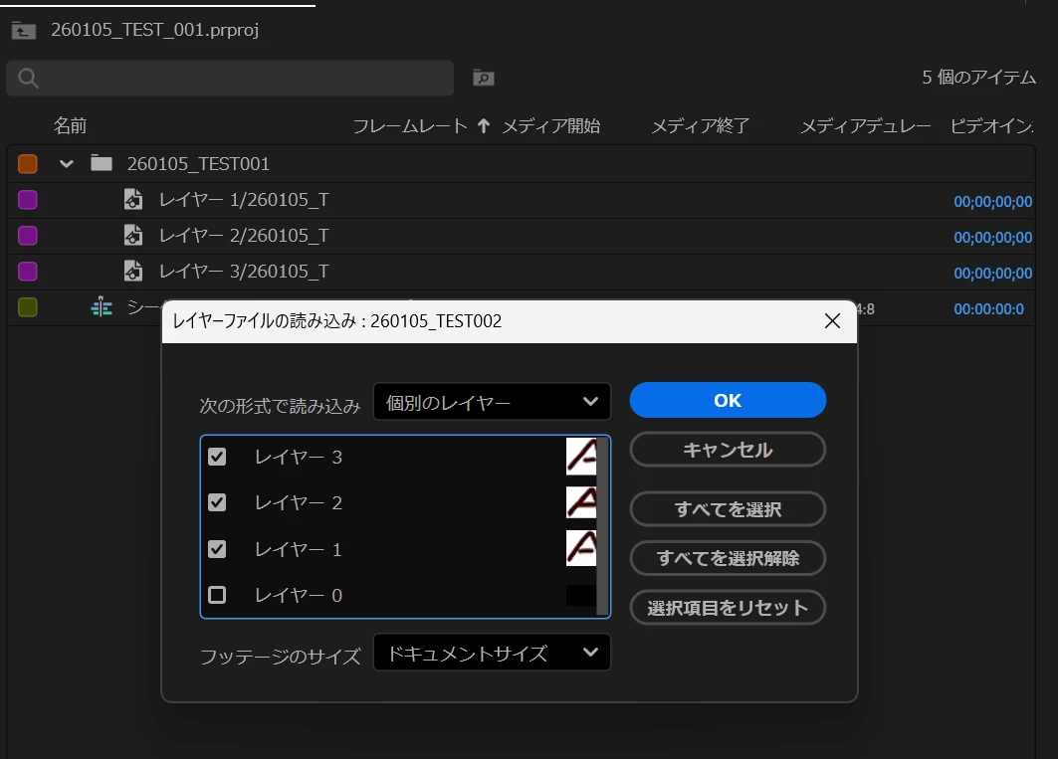Viewport: 1058px width, 759px height.
Task: Close the レイヤーファイルの読み込み dialog
Action: [x=832, y=321]
